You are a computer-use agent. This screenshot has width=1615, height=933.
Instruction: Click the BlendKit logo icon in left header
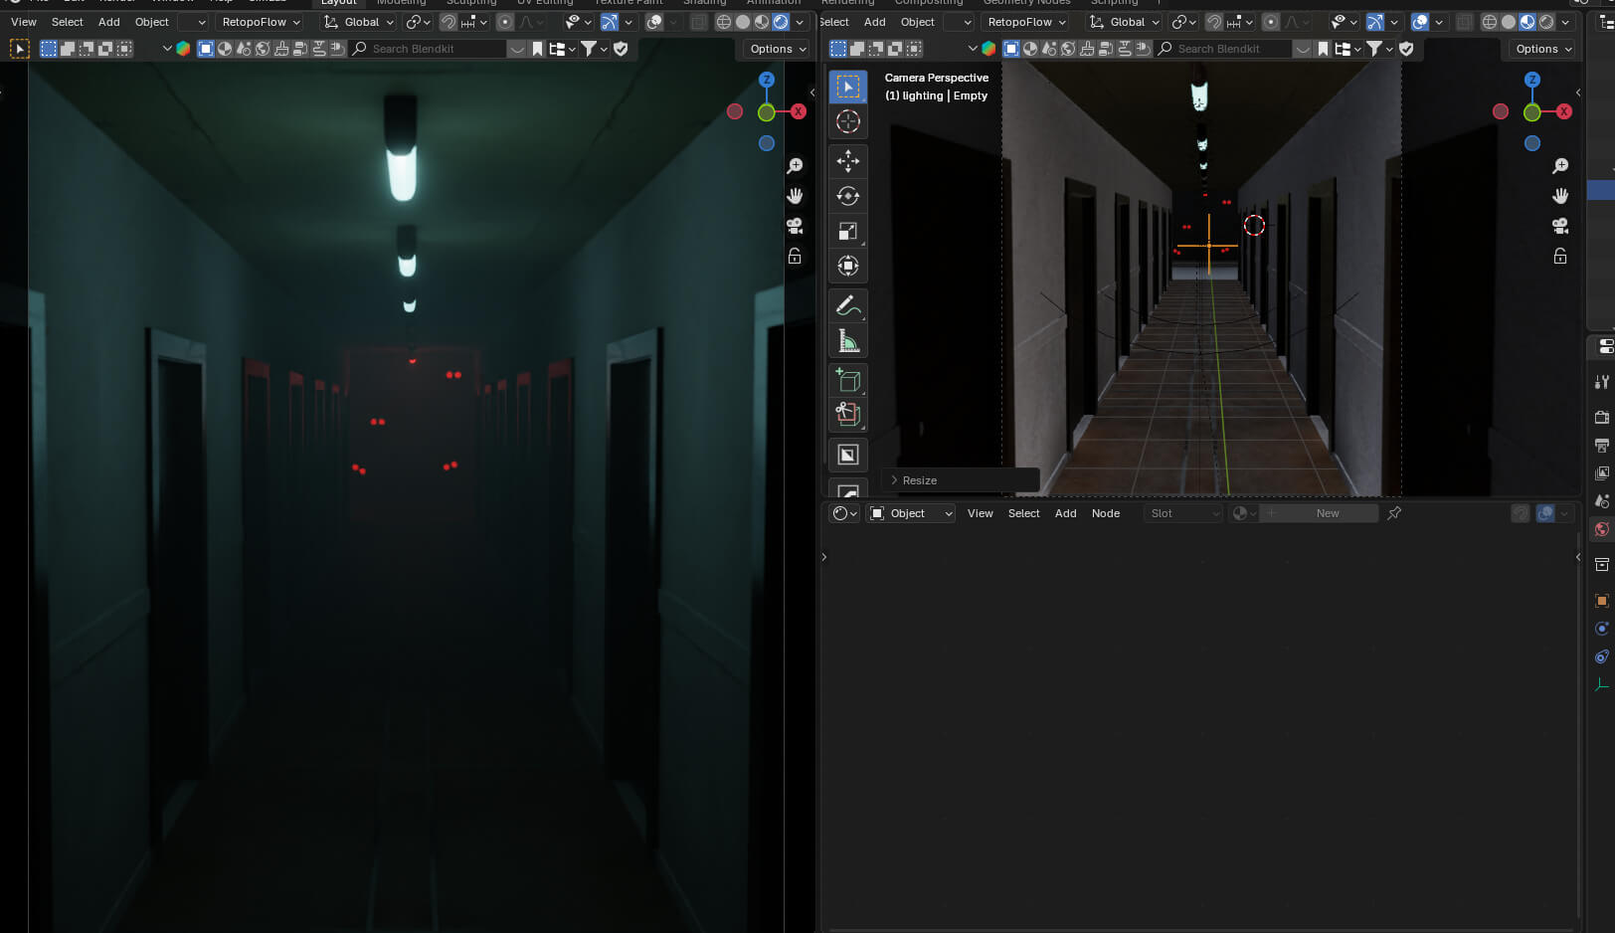pyautogui.click(x=183, y=49)
